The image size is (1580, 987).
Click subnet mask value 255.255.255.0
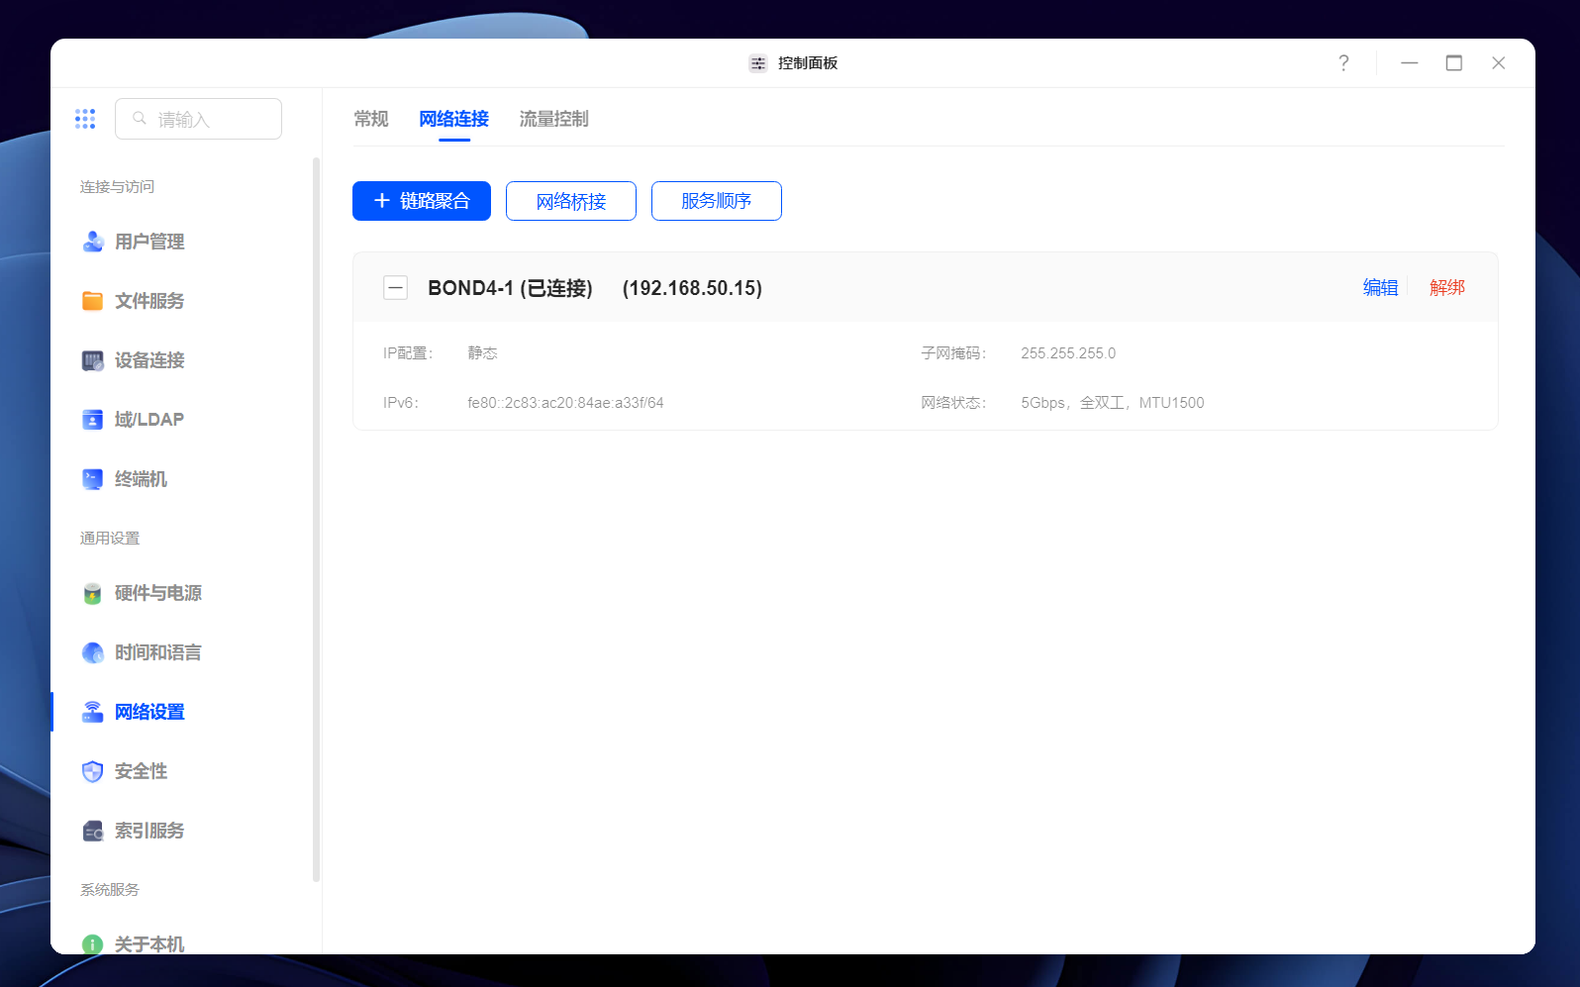click(1068, 353)
